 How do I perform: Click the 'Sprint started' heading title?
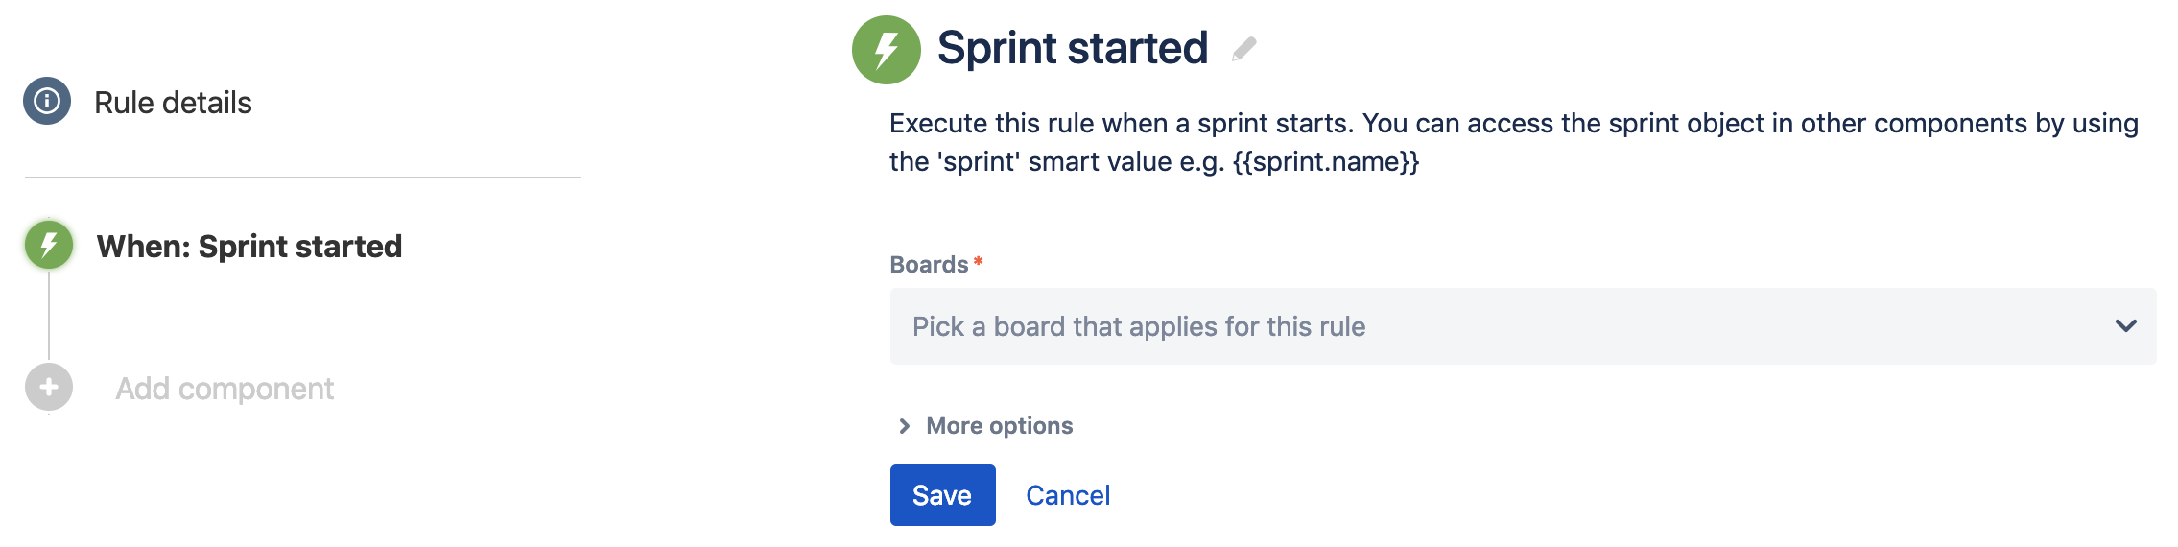tap(1072, 48)
